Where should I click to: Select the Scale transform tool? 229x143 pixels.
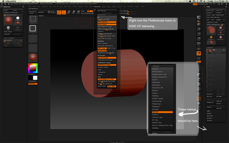click(73, 12)
